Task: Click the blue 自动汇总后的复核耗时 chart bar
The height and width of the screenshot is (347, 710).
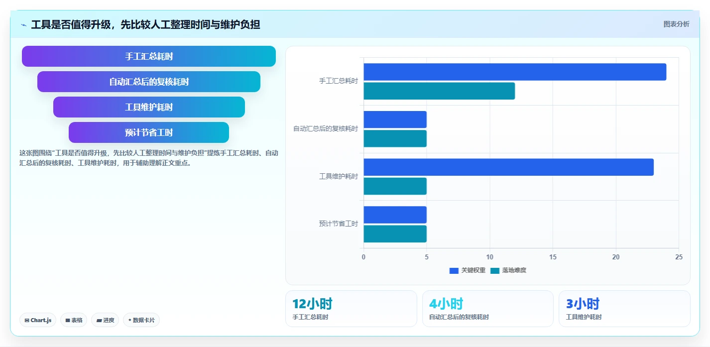Action: point(395,119)
